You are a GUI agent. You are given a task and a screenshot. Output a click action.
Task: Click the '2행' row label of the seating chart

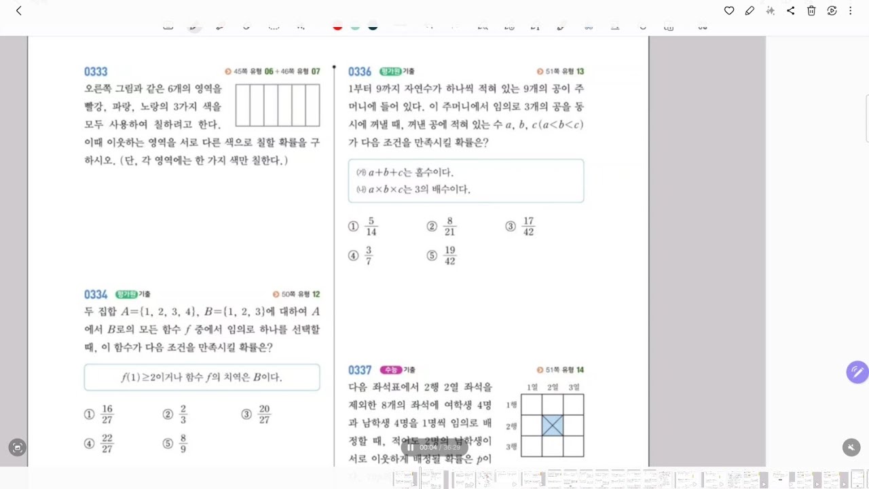click(512, 426)
